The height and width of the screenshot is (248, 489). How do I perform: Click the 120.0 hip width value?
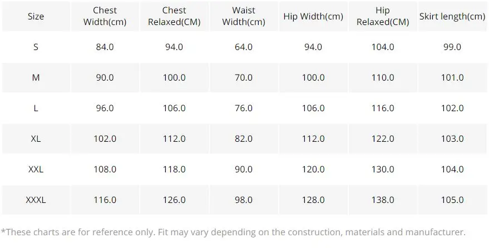(x=313, y=169)
